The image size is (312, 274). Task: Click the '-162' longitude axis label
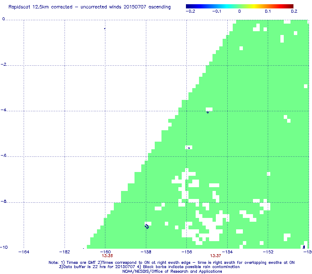point(65,252)
